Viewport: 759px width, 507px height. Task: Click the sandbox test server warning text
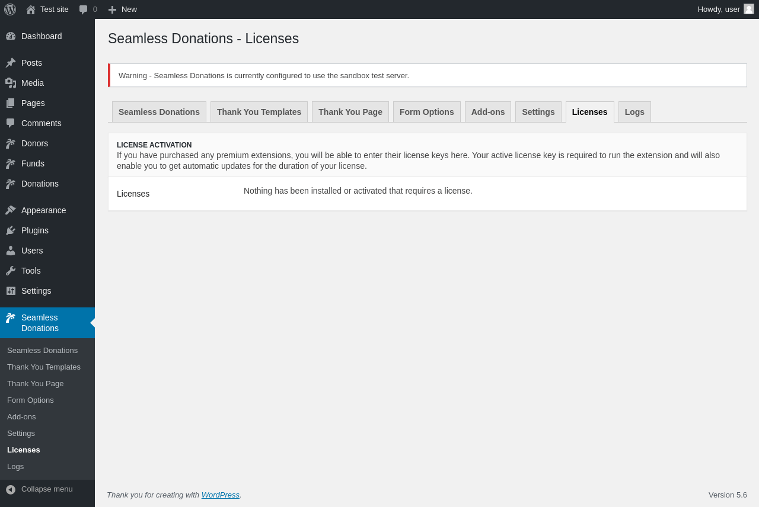tap(264, 76)
